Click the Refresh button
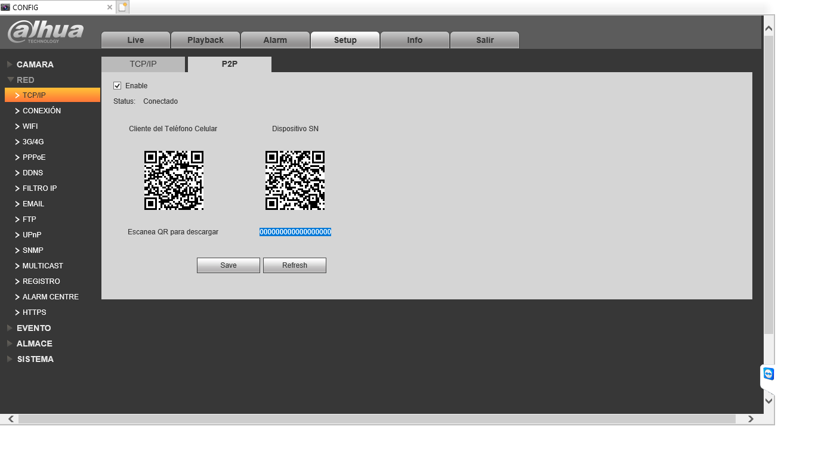 (295, 265)
